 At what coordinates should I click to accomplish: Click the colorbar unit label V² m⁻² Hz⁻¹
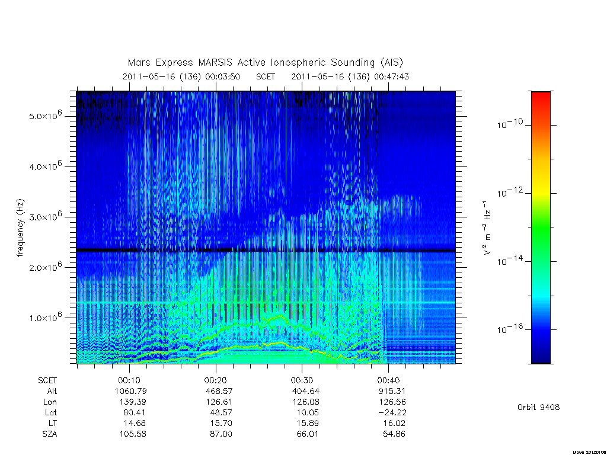[x=487, y=228]
